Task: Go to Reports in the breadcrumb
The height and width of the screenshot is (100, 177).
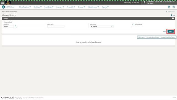Action: click(x=7, y=12)
